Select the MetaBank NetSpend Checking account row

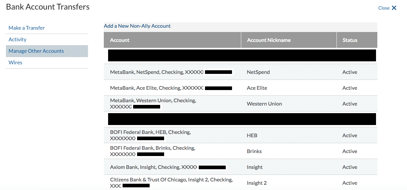click(241, 72)
